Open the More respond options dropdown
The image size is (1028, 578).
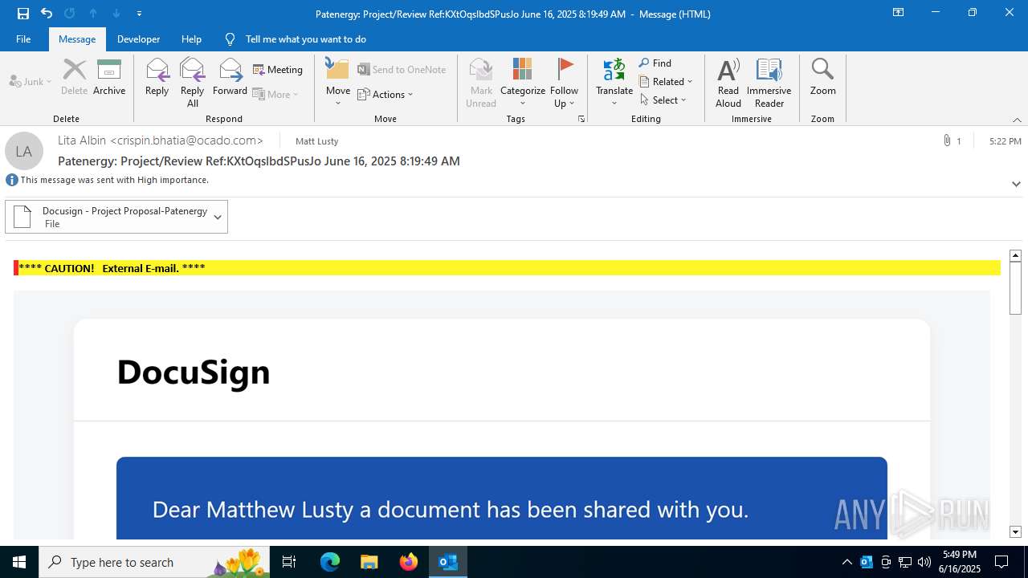point(275,94)
